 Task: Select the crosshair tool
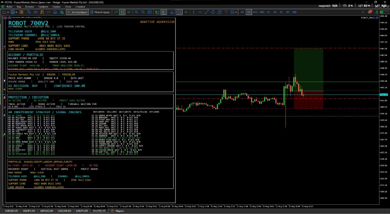click(186, 12)
